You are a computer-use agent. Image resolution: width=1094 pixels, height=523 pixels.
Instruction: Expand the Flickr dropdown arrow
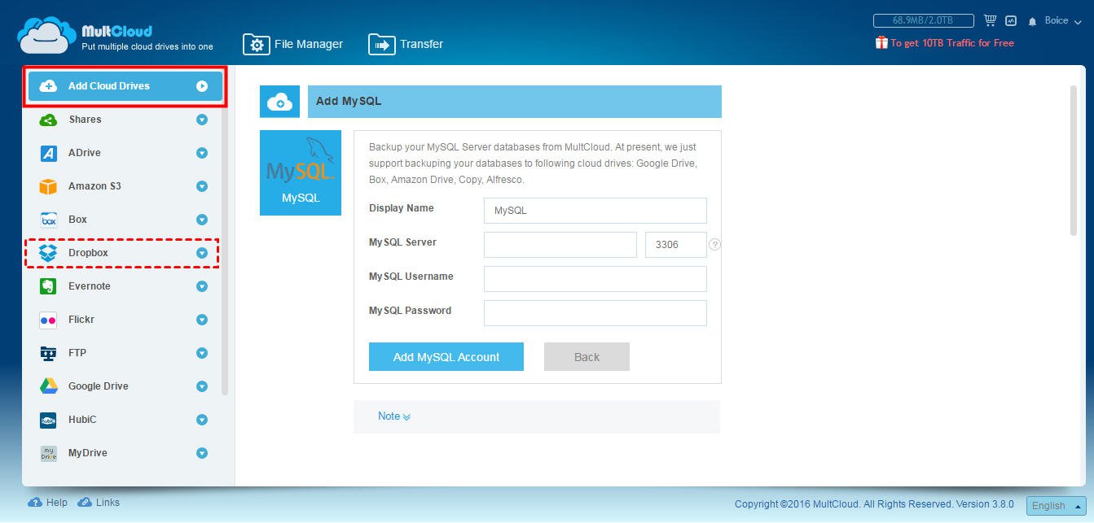pyautogui.click(x=202, y=320)
